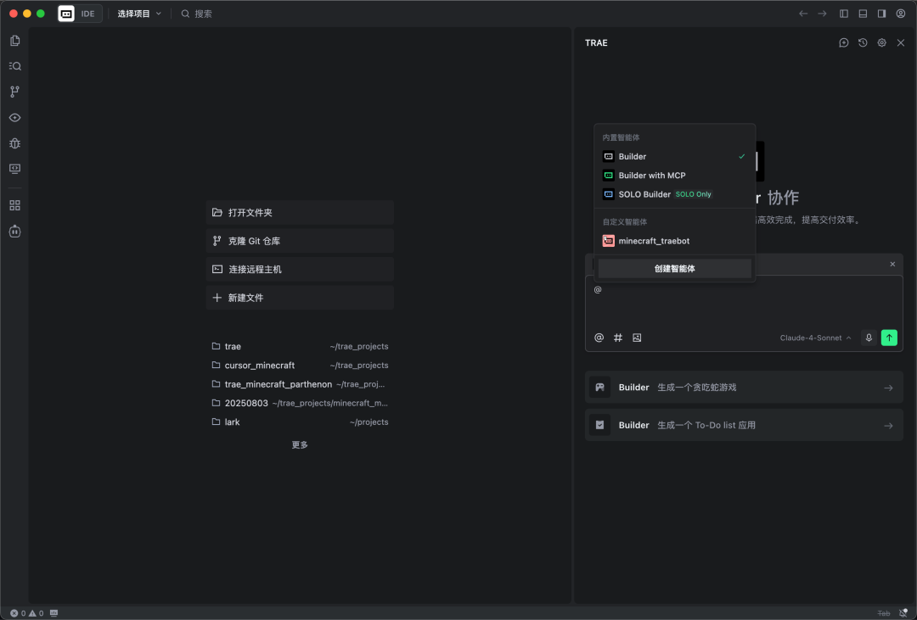This screenshot has height=620, width=917.
Task: Open the Search panel in sidebar
Action: point(14,66)
